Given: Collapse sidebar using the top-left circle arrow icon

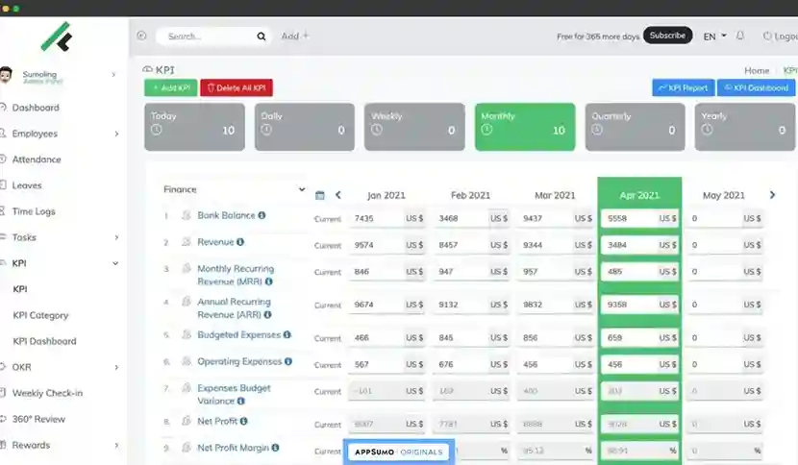Looking at the screenshot, I should [x=141, y=36].
